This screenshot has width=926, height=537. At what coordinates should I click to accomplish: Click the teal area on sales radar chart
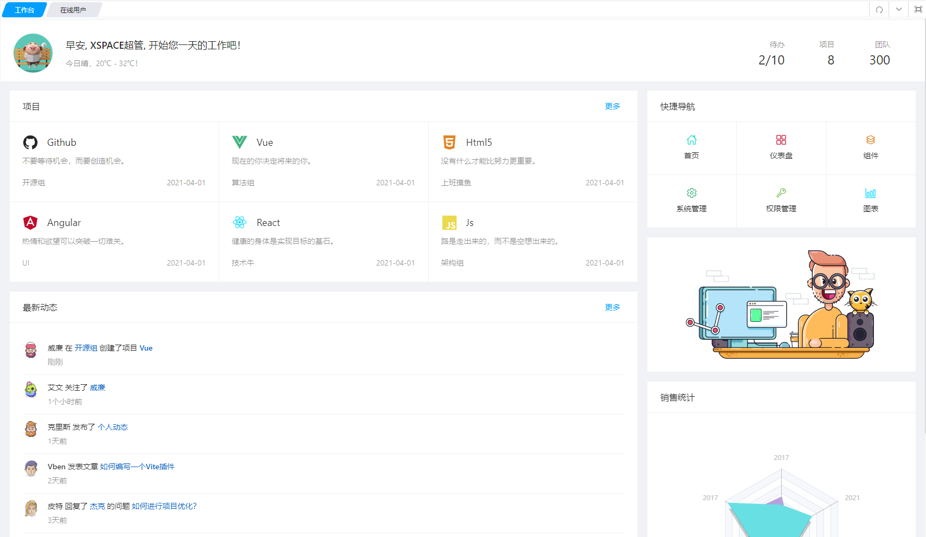coord(770,519)
